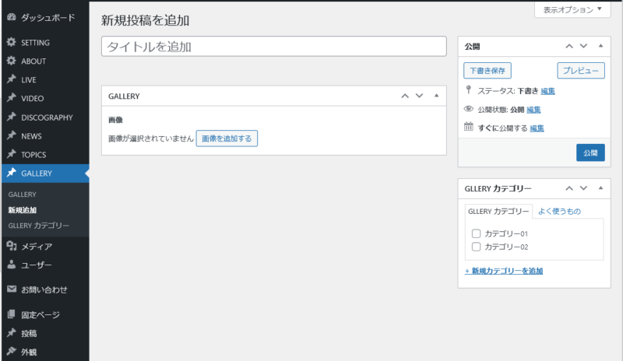Click the タイトルを追加 title field
The image size is (623, 361).
[273, 46]
